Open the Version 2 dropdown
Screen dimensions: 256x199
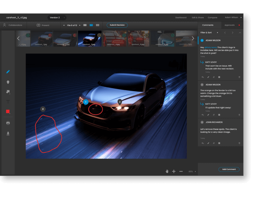click(x=56, y=18)
